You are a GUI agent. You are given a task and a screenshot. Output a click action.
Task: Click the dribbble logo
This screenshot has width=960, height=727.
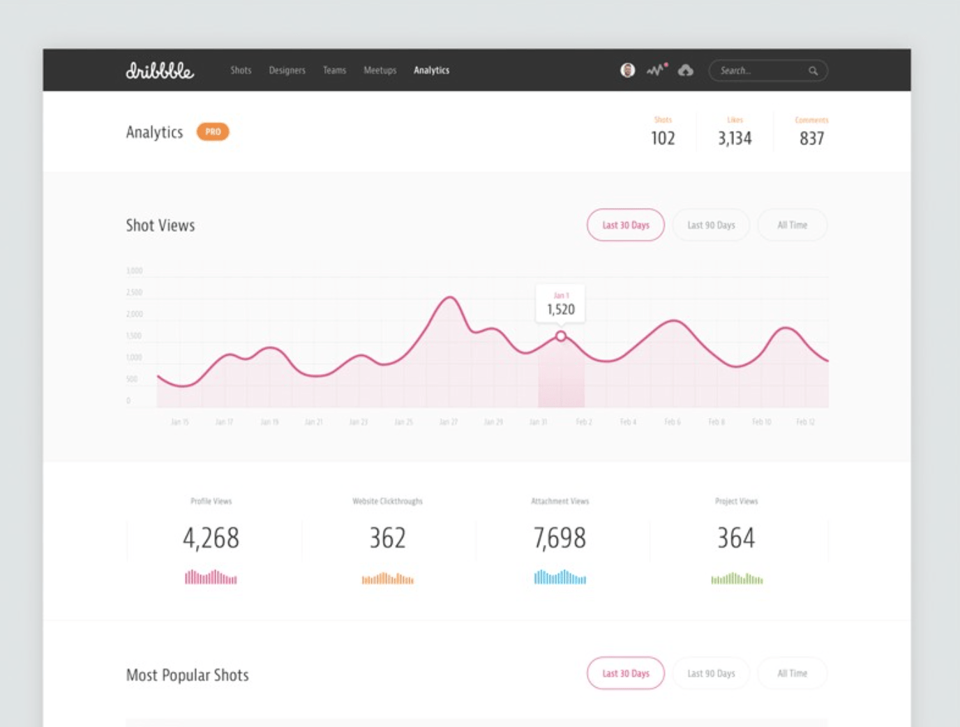160,70
